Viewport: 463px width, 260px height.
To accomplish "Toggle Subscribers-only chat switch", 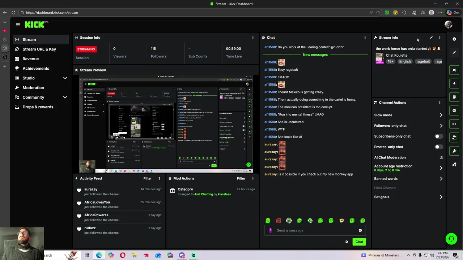I will pyautogui.click(x=438, y=136).
